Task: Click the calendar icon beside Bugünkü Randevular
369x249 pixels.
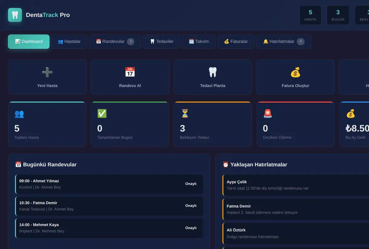Action: coord(18,165)
